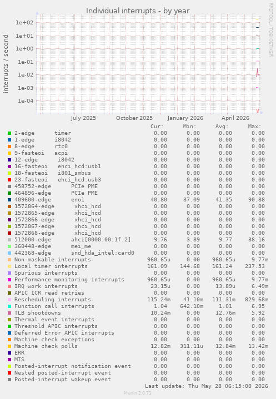Click the eno1 legend color square
Image resolution: width=276 pixels, height=399 pixels.
9,200
